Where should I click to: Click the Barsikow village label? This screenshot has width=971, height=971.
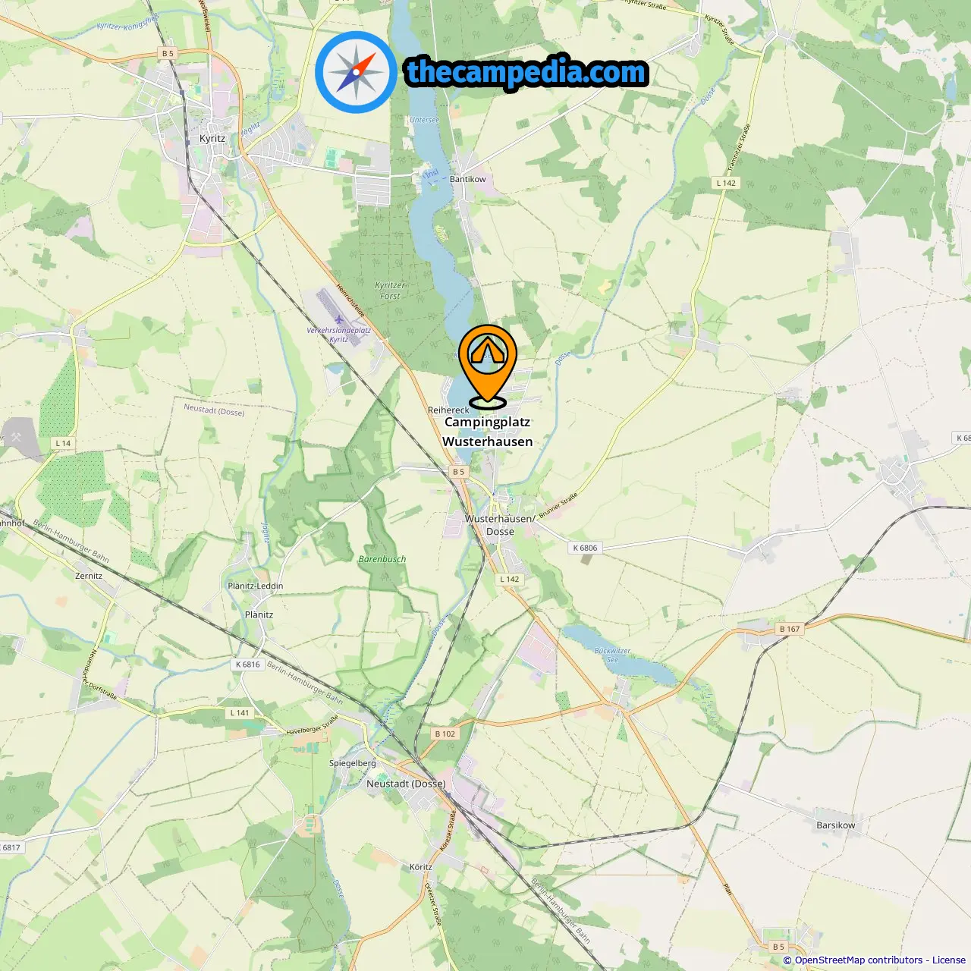tap(835, 825)
